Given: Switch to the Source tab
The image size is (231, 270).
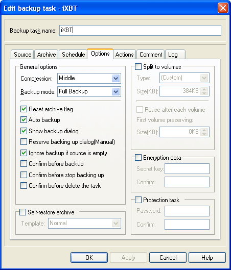Looking at the screenshot, I should (22, 55).
